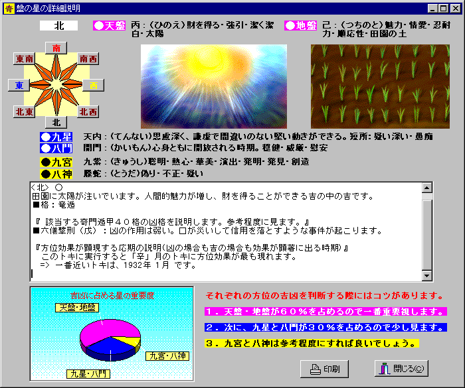
Task: Click the 天盤 magenta label
Action: point(110,25)
